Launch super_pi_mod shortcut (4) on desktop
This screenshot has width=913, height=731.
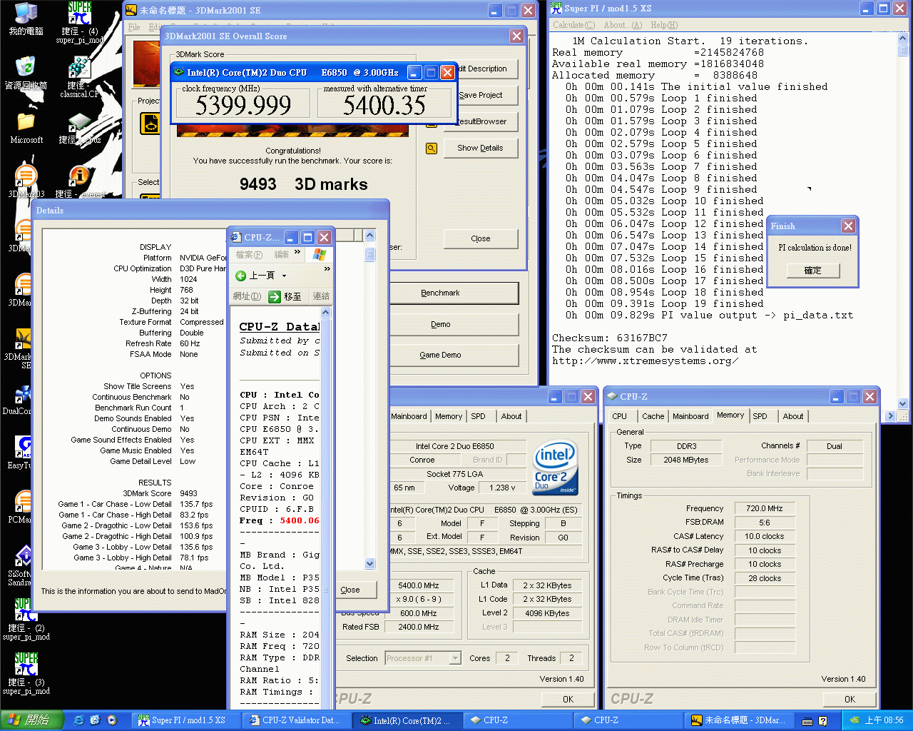click(x=79, y=21)
